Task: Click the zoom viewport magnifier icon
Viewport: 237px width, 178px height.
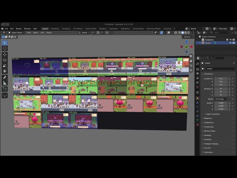Action: coord(191,56)
